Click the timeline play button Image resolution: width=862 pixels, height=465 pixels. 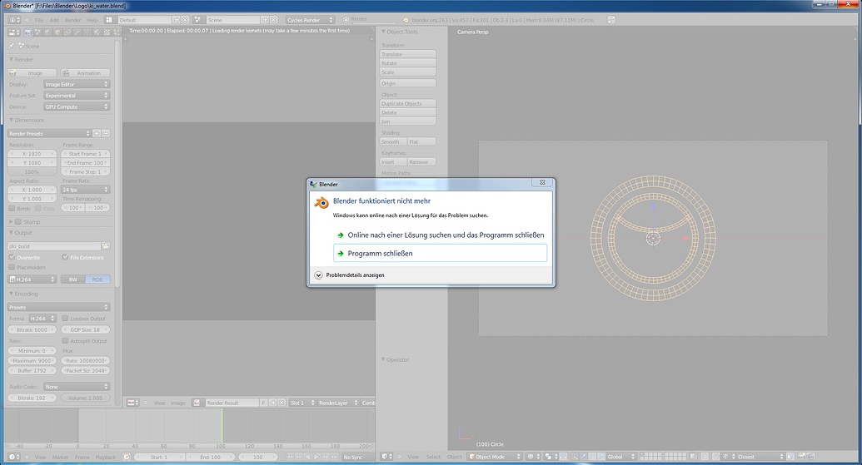coord(316,457)
